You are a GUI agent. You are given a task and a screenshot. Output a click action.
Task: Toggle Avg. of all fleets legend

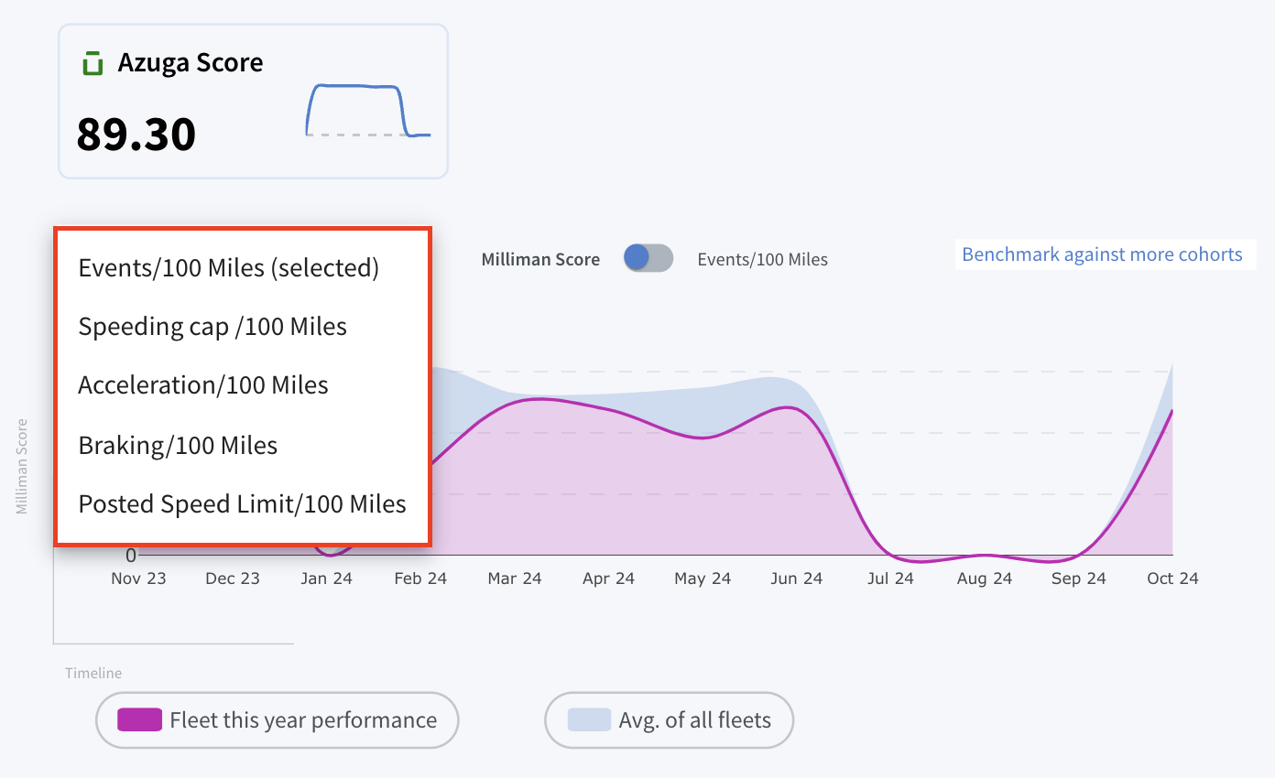click(669, 720)
